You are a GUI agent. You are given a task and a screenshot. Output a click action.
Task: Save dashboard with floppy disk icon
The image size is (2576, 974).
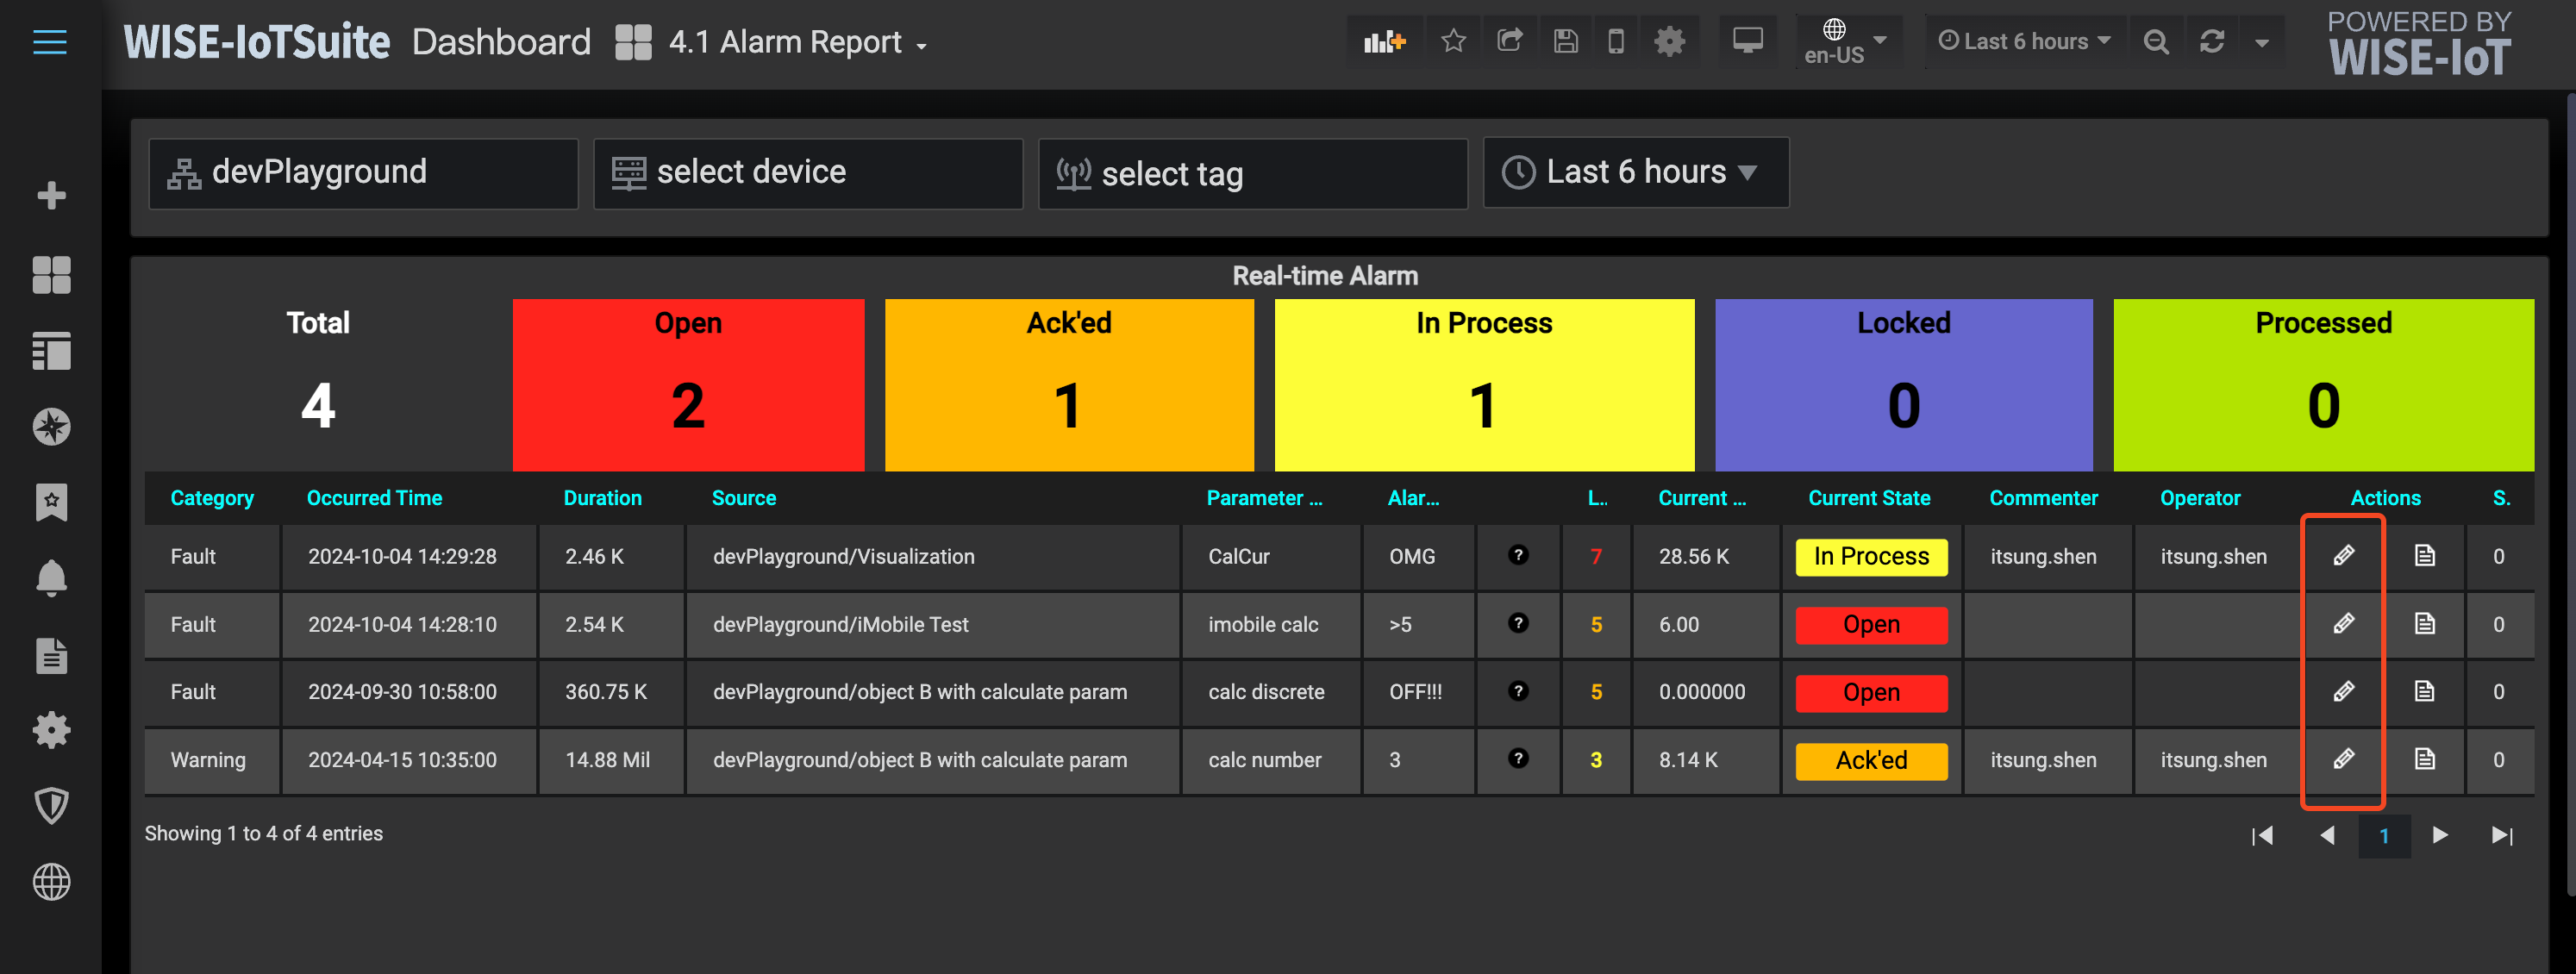tap(1565, 42)
